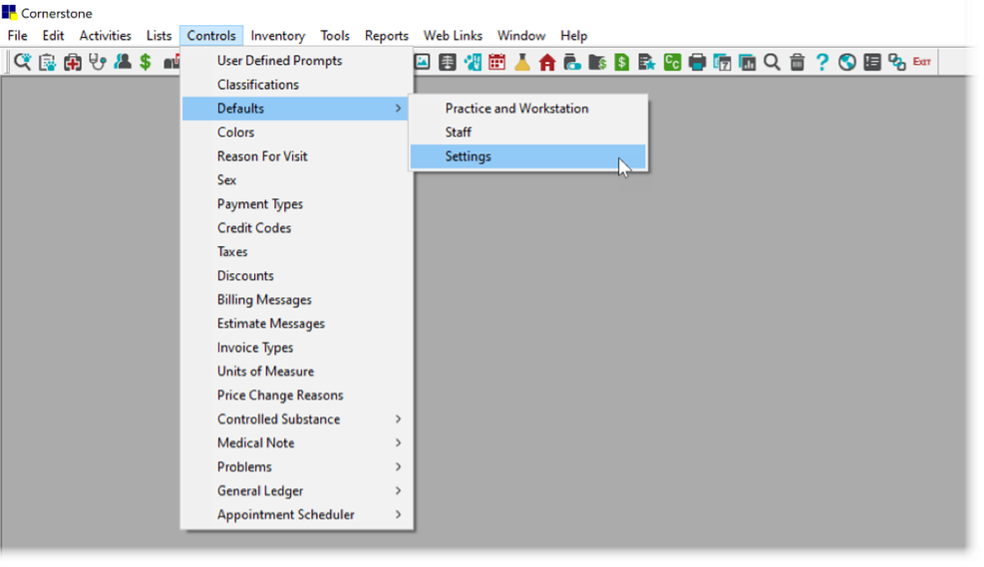This screenshot has width=984, height=567.
Task: Choose Taxes from the Controls menu
Action: click(x=295, y=252)
